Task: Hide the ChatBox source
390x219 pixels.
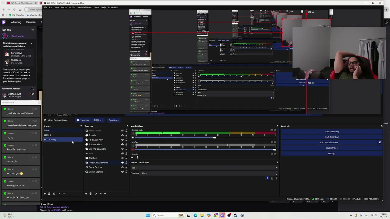Action: pyautogui.click(x=122, y=158)
